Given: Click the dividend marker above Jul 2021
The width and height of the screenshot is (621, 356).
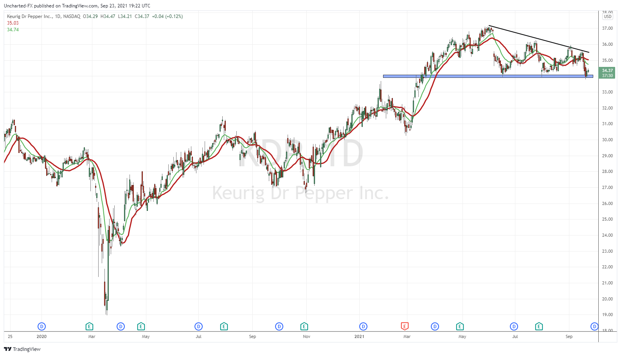Looking at the screenshot, I should [x=514, y=326].
